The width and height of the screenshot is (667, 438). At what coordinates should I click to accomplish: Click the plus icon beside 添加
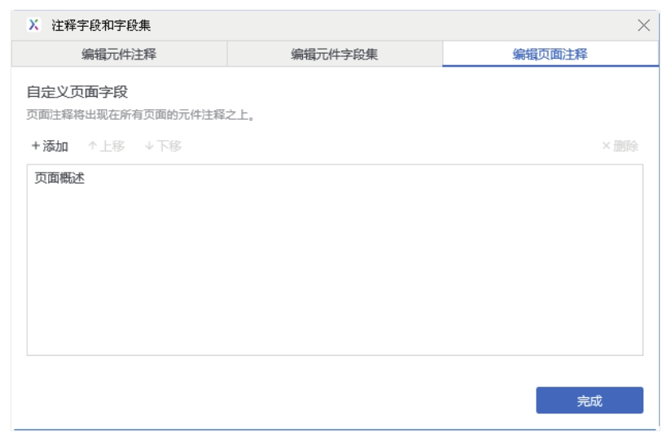(35, 147)
